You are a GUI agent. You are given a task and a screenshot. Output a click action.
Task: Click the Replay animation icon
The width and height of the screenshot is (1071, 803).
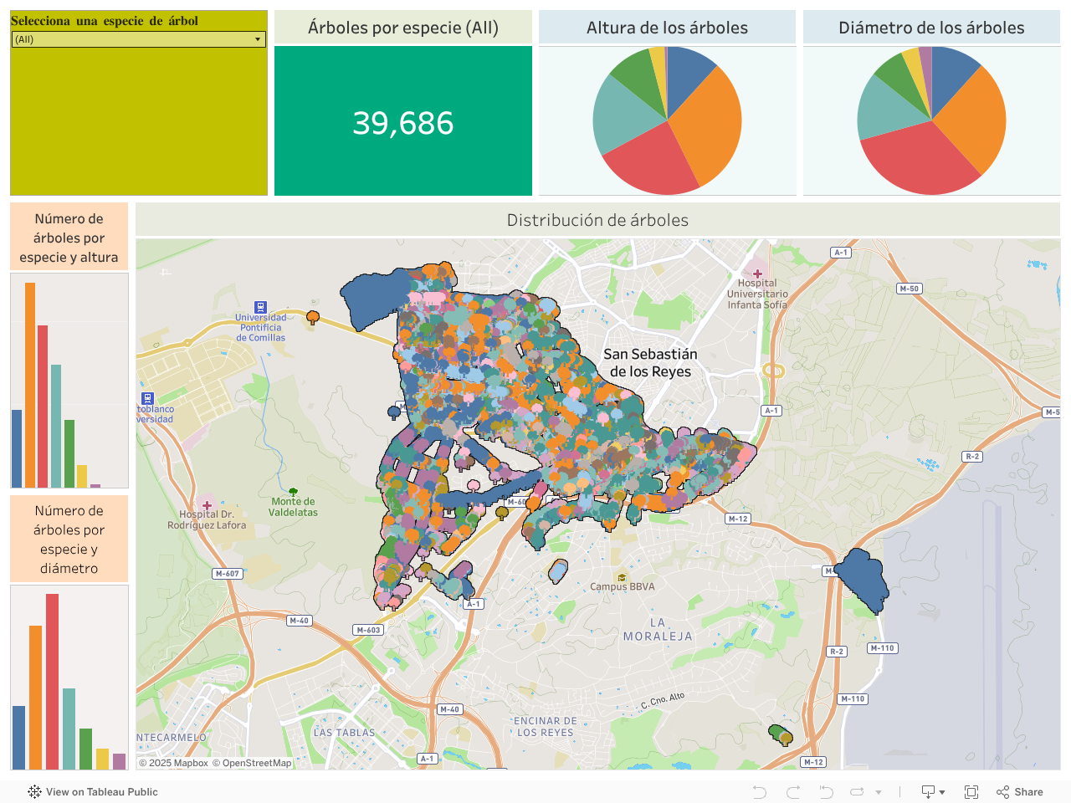click(x=857, y=792)
